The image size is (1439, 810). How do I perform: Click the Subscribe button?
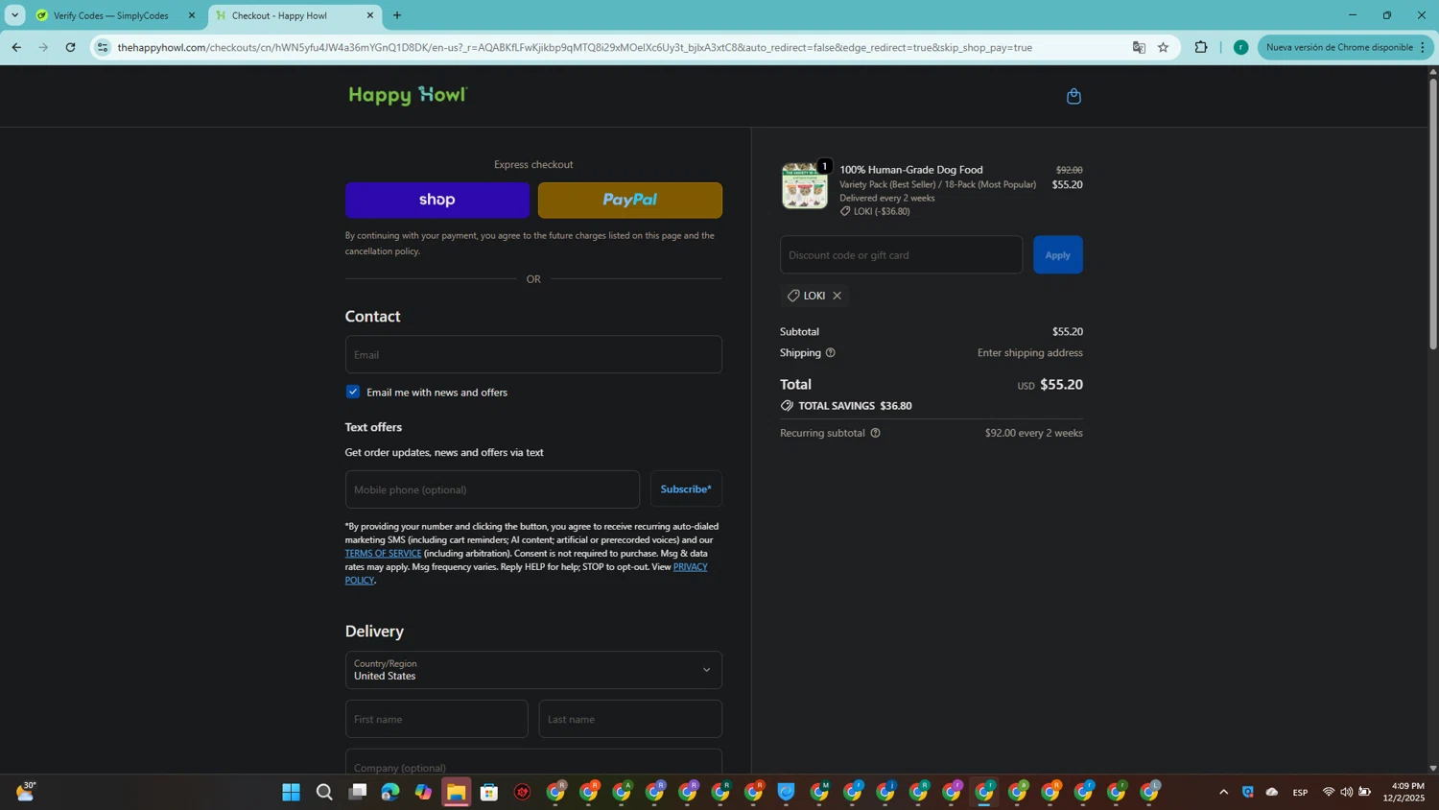[x=686, y=489]
